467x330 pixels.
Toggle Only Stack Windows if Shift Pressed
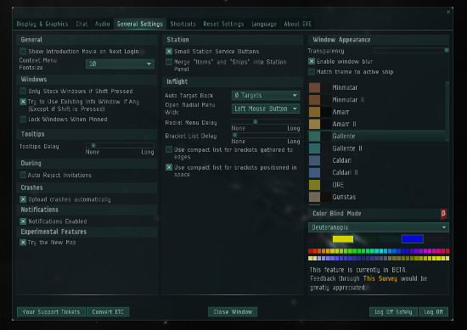[x=23, y=91]
